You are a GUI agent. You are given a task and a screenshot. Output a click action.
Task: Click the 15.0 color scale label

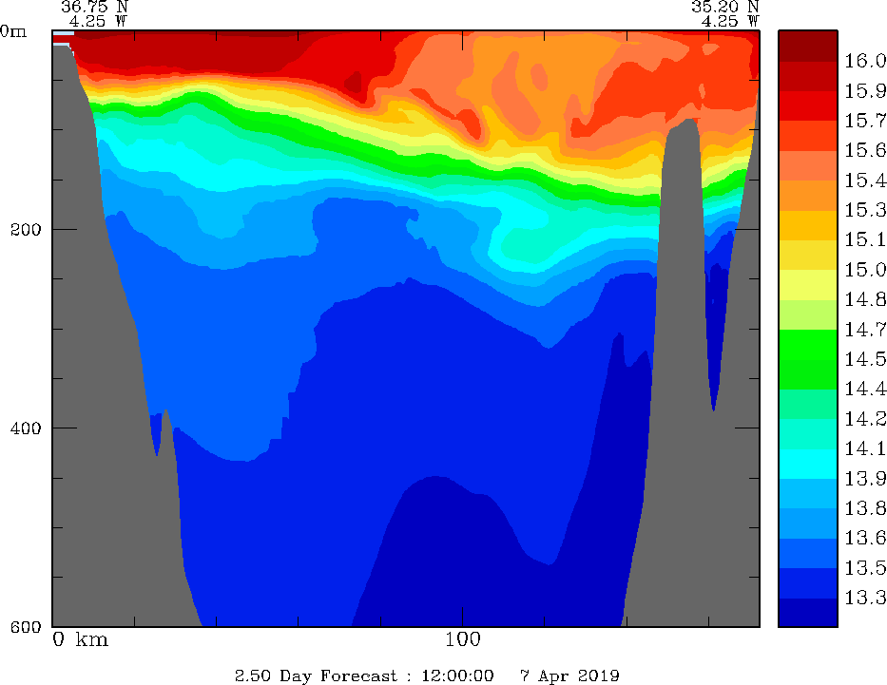pos(865,270)
